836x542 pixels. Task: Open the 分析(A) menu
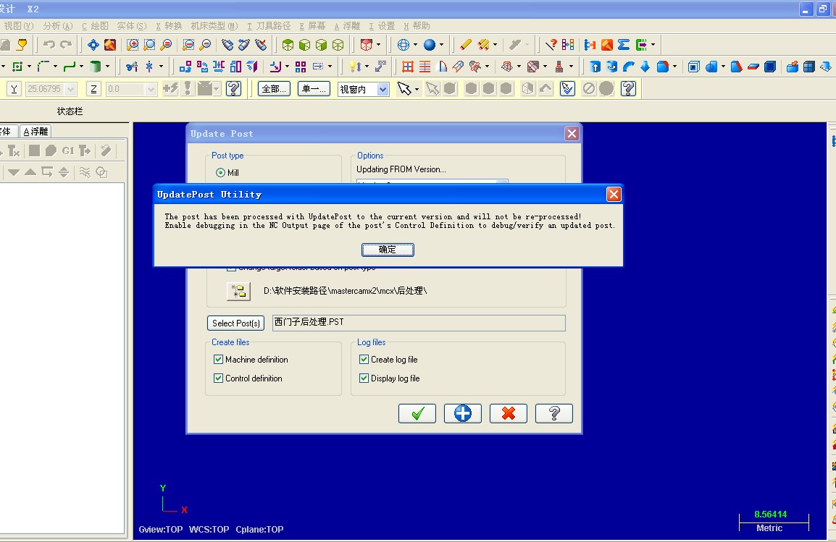coord(57,25)
